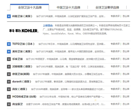
Task: Click 专家点评 in the HCG和成卫浴 row
Action: pyautogui.click(x=115, y=96)
